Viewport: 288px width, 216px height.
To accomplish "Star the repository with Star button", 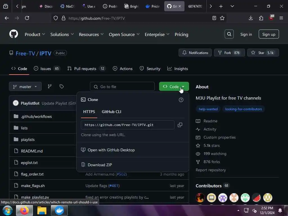I will coord(263,53).
